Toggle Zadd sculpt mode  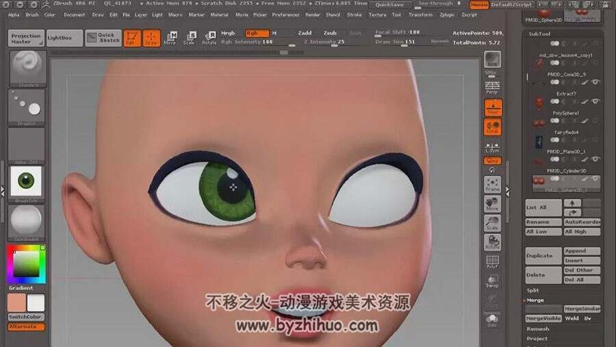tap(305, 34)
